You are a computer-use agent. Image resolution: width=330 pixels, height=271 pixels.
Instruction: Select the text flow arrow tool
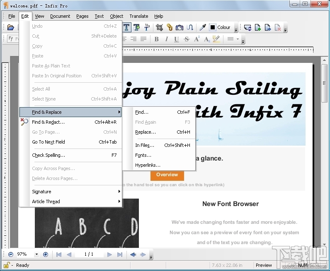(x=189, y=27)
